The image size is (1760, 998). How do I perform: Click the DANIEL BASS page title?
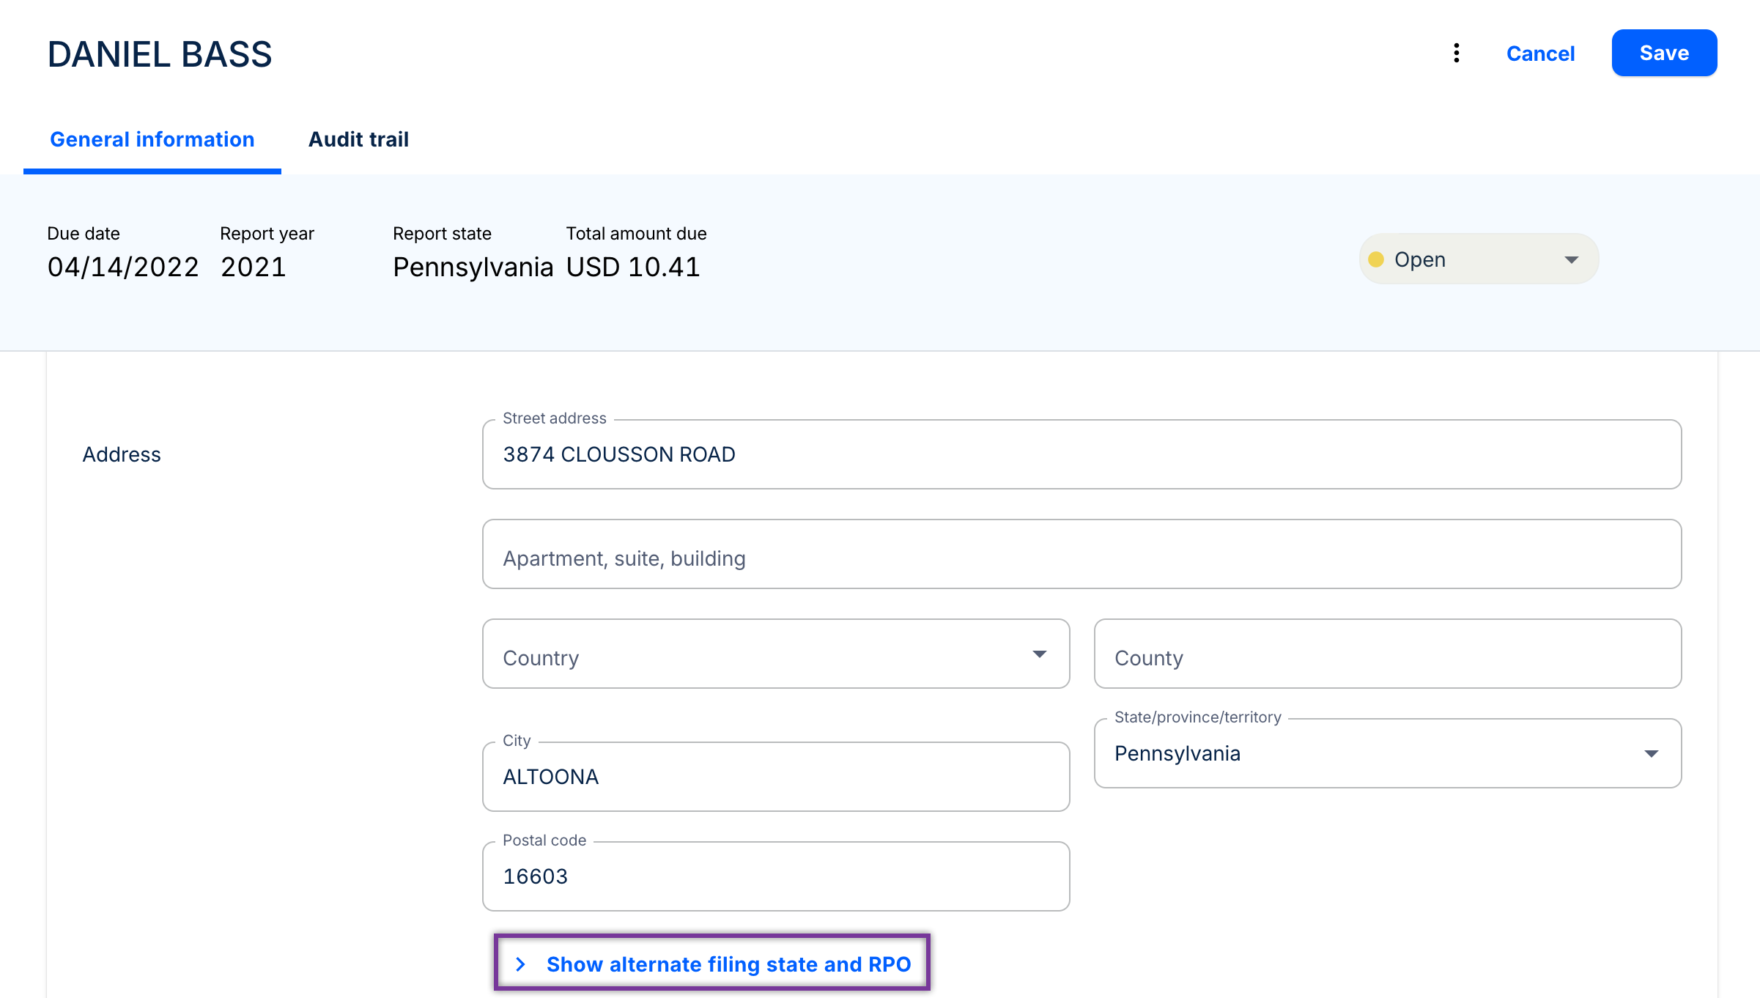click(160, 54)
